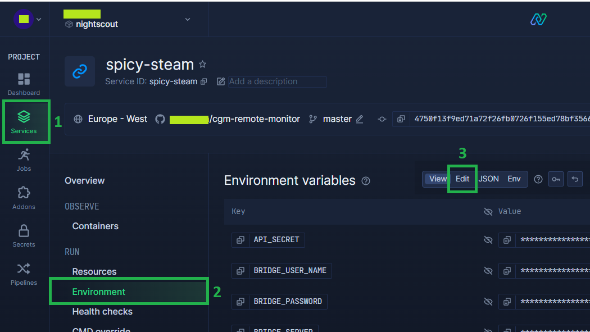Image resolution: width=590 pixels, height=332 pixels.
Task: Open Containers under Observe
Action: coord(95,226)
